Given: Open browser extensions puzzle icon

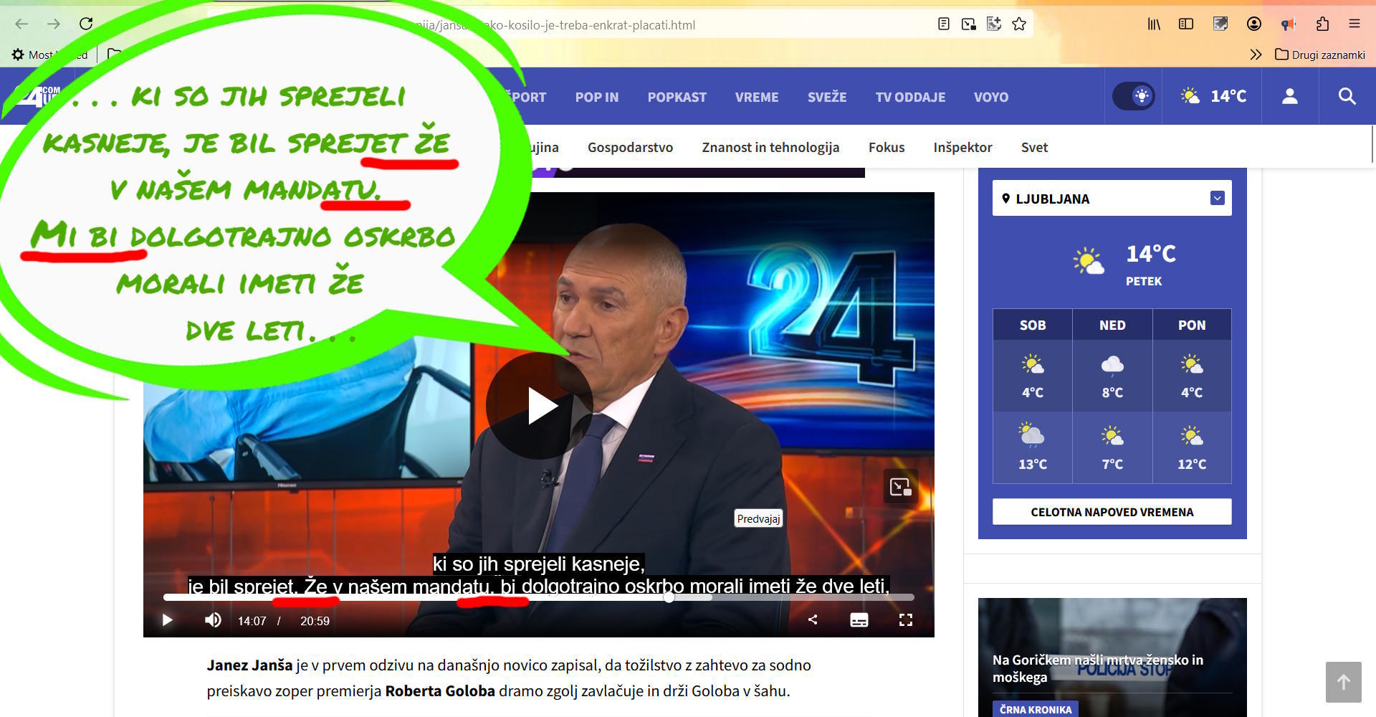Looking at the screenshot, I should coord(1322,24).
